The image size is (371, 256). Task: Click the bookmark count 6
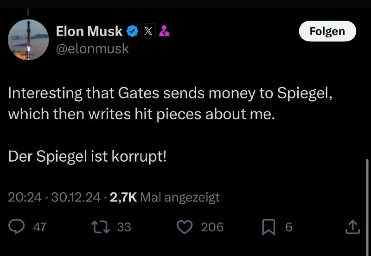click(289, 227)
